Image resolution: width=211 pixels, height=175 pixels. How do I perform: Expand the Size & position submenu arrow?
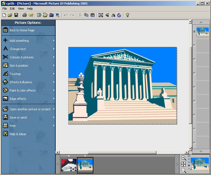[x=54, y=65]
